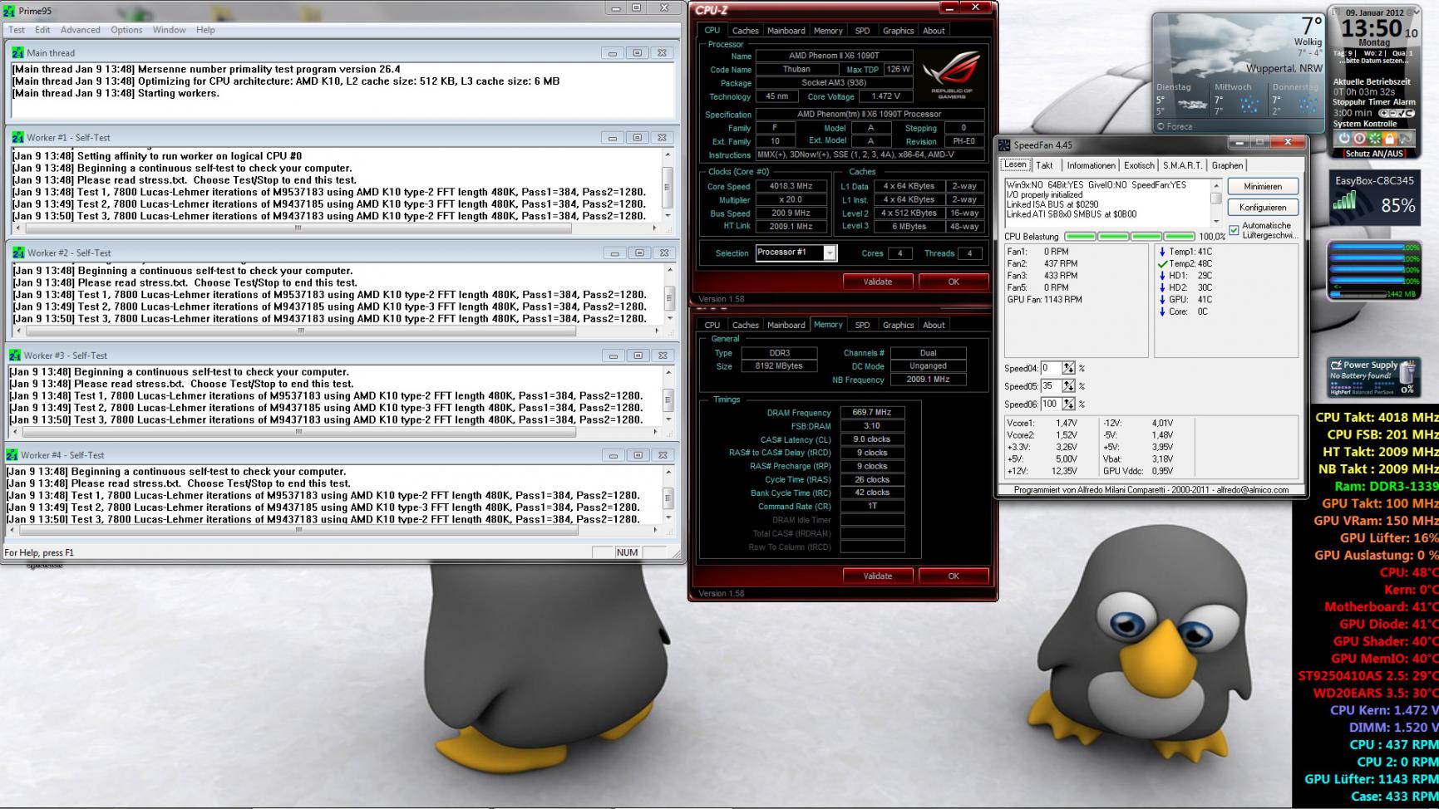The width and height of the screenshot is (1439, 809).
Task: Click the Worker #1 Self-Test window icon
Action: tap(18, 137)
